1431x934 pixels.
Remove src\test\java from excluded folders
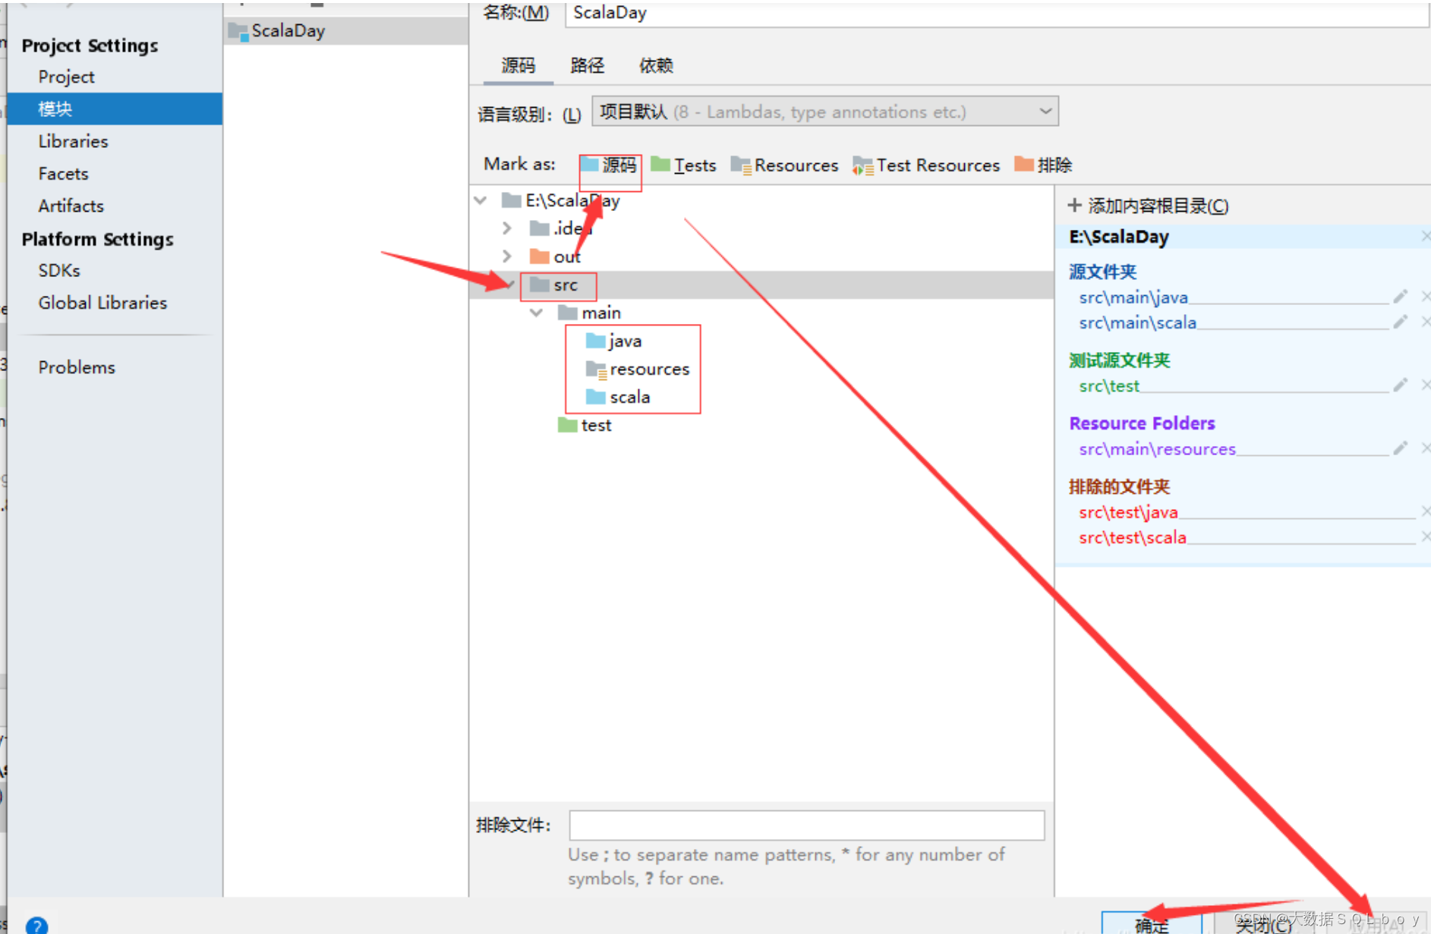coord(1425,512)
